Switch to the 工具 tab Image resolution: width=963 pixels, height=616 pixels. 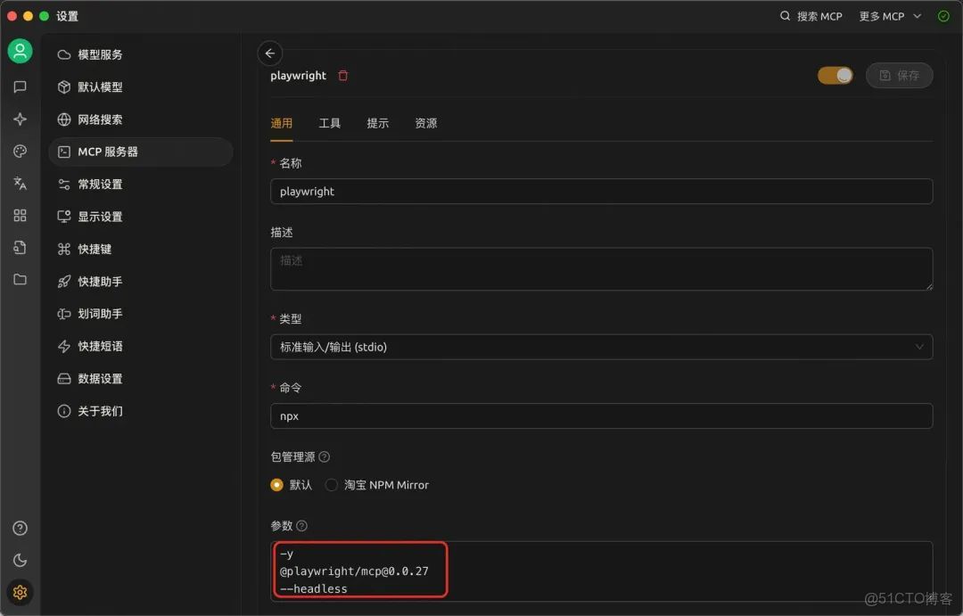(x=329, y=123)
